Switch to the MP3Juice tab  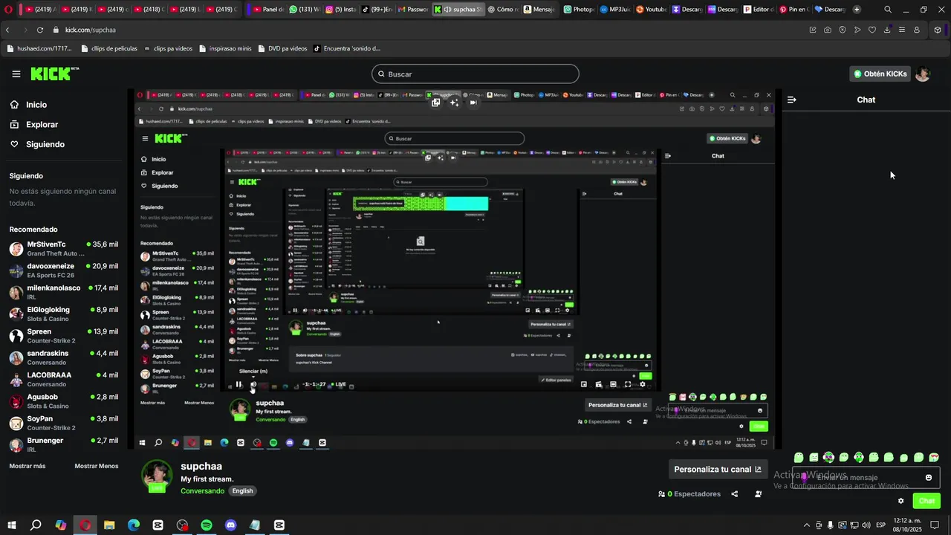coord(615,10)
